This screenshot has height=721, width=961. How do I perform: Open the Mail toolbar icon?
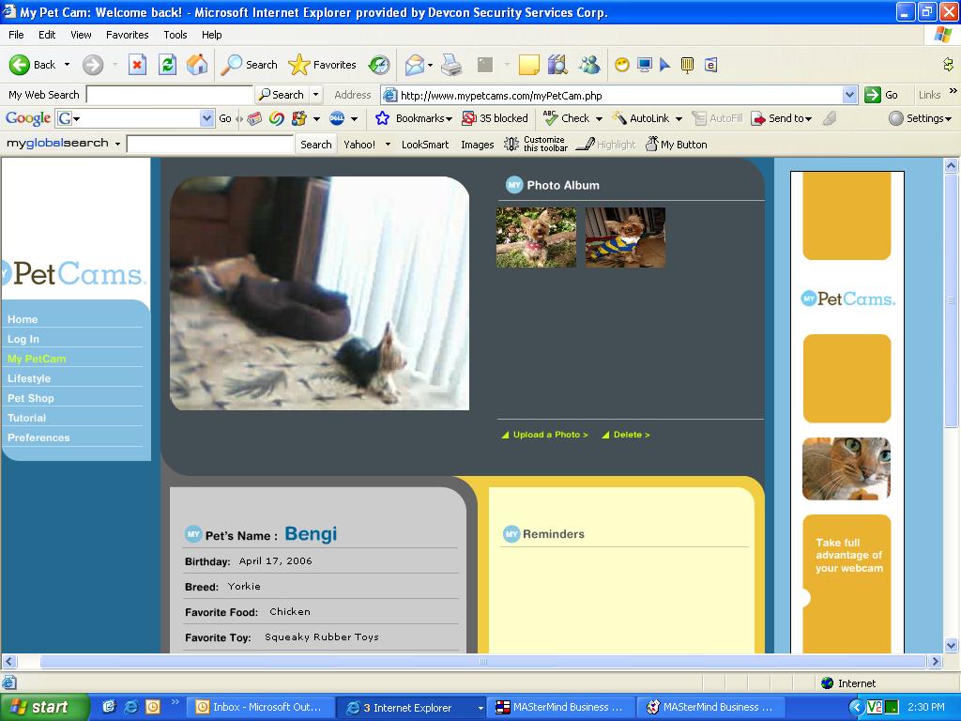click(x=414, y=65)
